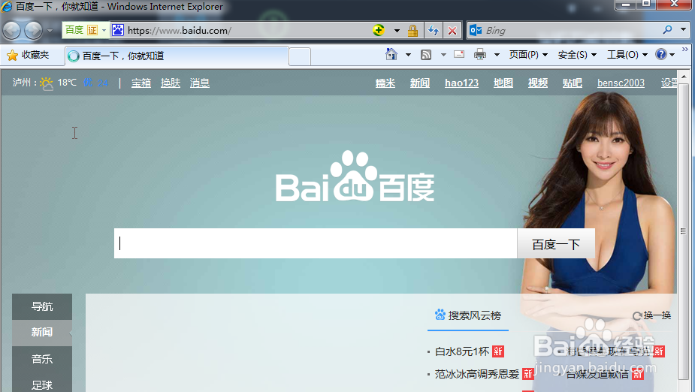Click the 优 24 air quality text
Viewport: 695px width, 392px height.
point(95,83)
